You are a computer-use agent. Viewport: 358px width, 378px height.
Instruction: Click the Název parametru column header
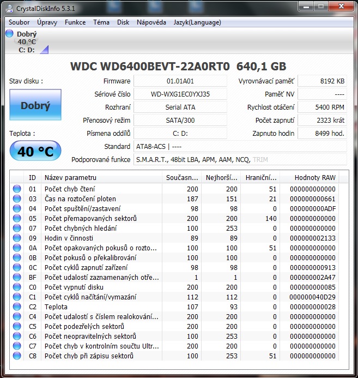point(101,178)
